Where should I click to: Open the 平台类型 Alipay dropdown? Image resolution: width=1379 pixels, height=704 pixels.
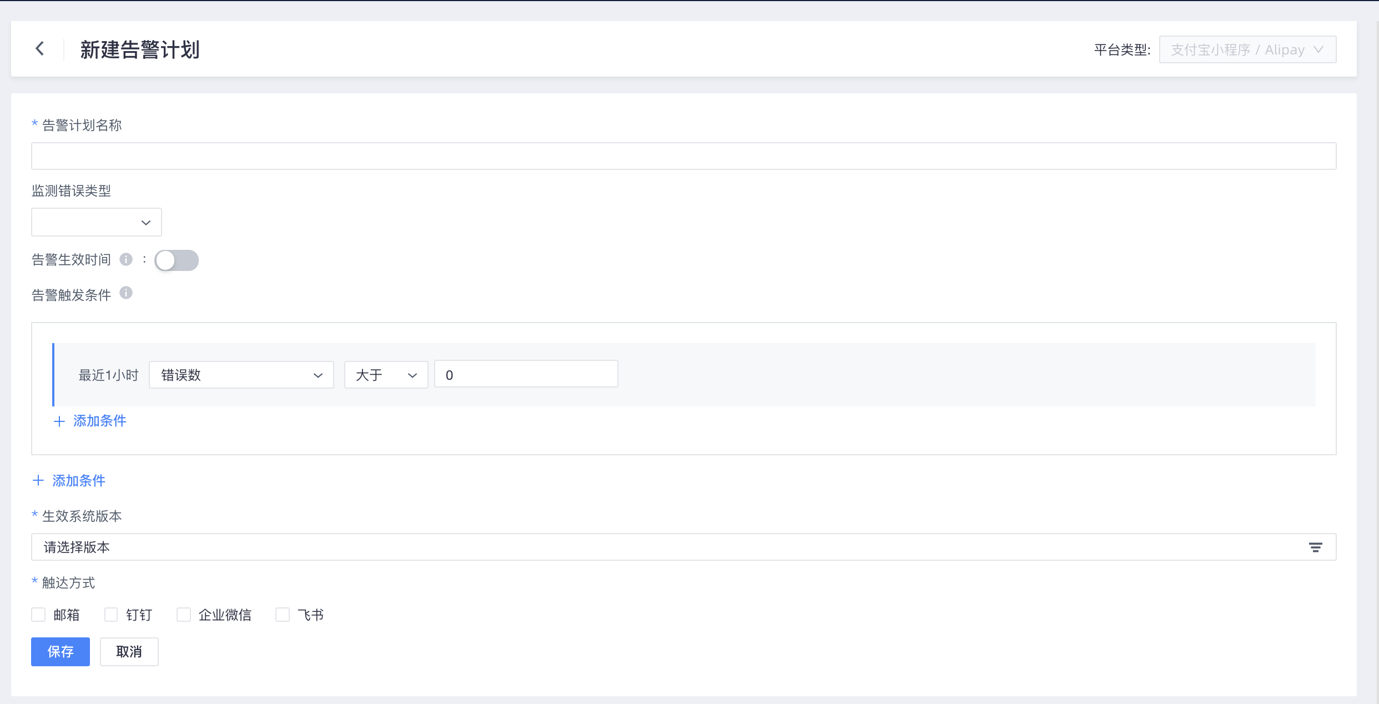pyautogui.click(x=1247, y=50)
